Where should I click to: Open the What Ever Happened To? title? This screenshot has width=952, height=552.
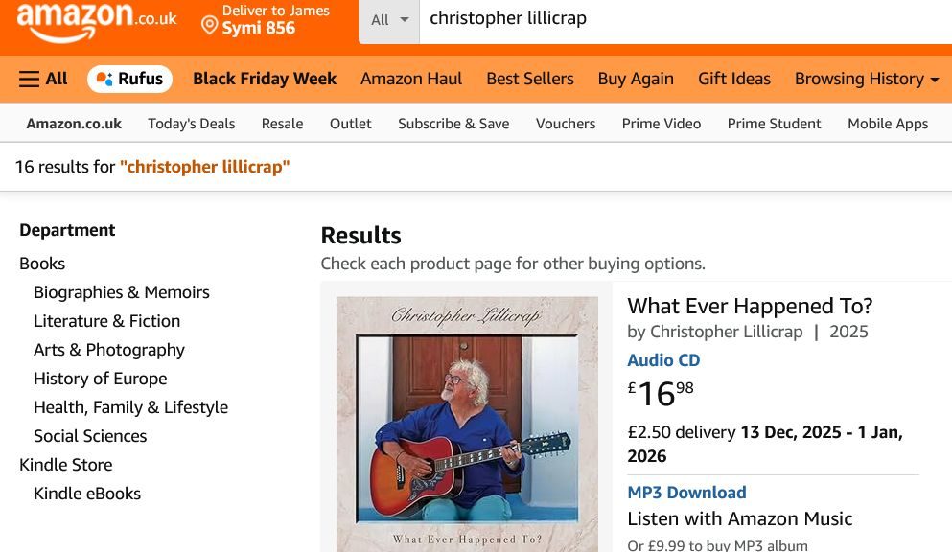click(750, 306)
